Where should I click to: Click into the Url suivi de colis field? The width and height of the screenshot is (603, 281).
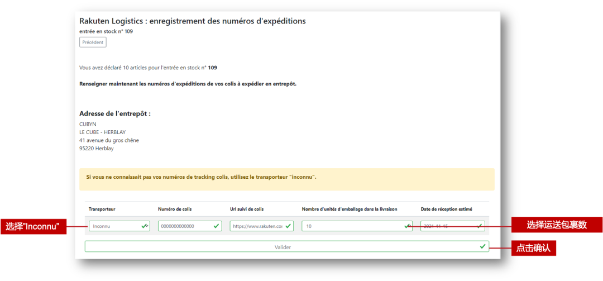pyautogui.click(x=257, y=226)
